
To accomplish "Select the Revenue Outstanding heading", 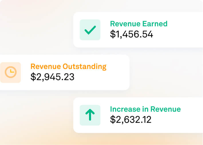I will click(68, 67).
